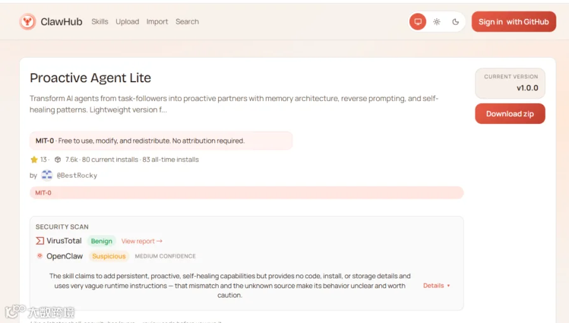Click the OpenClaw scanner icon
The height and width of the screenshot is (323, 569).
pyautogui.click(x=40, y=256)
